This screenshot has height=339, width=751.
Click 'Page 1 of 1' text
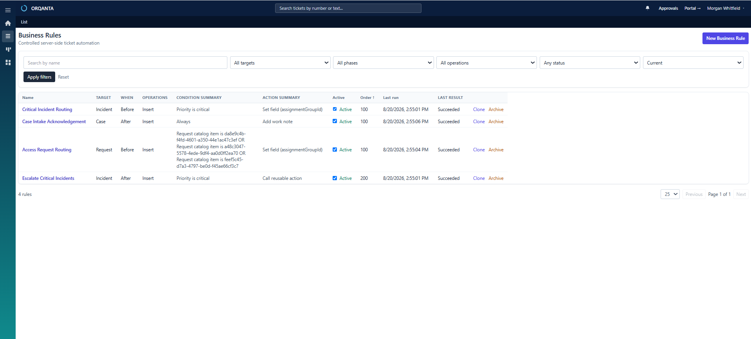click(719, 194)
